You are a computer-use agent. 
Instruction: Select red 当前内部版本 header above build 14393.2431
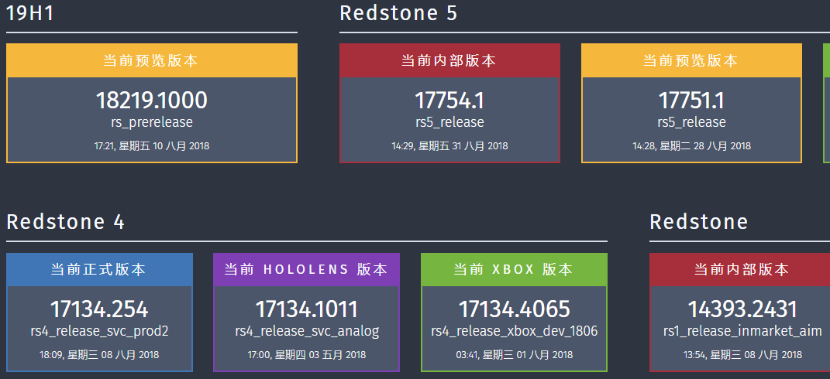pos(740,270)
